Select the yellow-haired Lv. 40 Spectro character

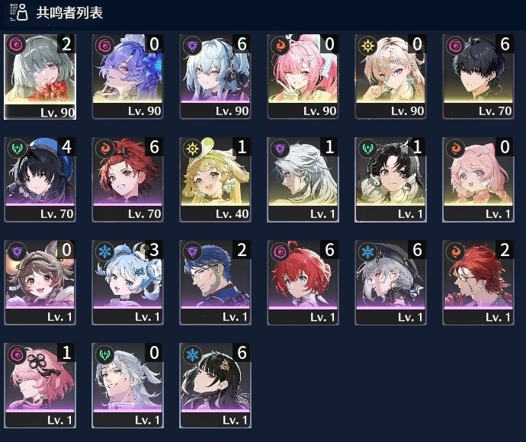click(216, 179)
